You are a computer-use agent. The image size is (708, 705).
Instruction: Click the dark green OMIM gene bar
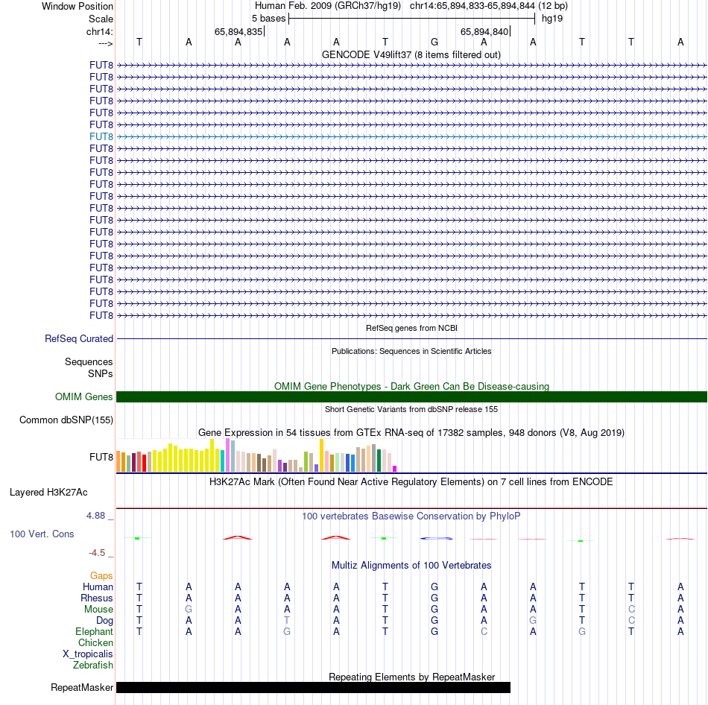pos(411,397)
